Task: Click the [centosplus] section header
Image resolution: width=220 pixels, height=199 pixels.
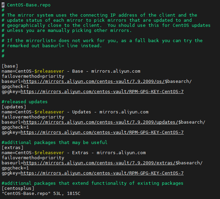Action: click(18, 188)
